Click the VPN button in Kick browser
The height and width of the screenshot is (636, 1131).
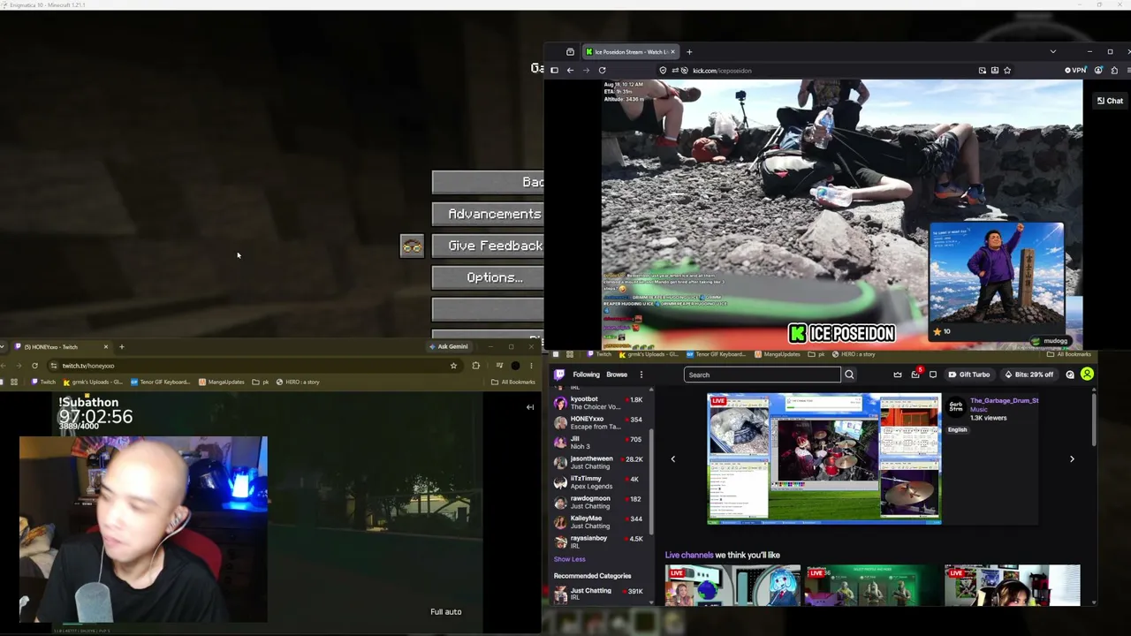1075,71
